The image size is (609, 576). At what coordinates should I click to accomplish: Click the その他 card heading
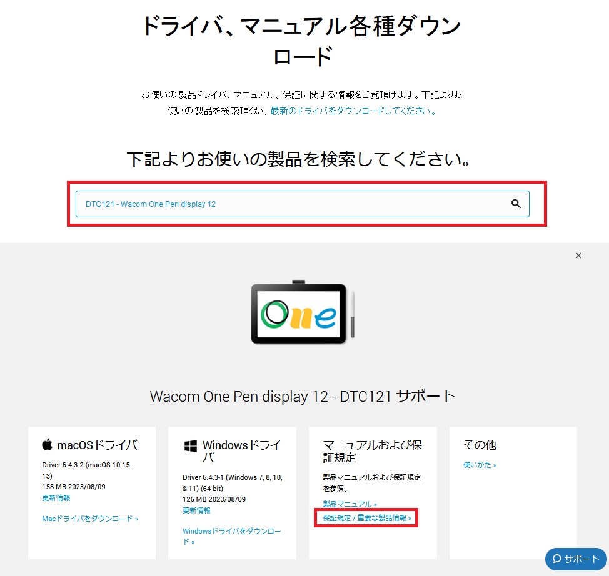click(480, 445)
